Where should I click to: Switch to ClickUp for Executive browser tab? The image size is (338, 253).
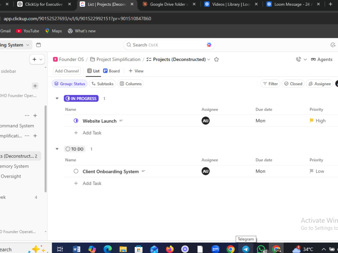(x=44, y=4)
